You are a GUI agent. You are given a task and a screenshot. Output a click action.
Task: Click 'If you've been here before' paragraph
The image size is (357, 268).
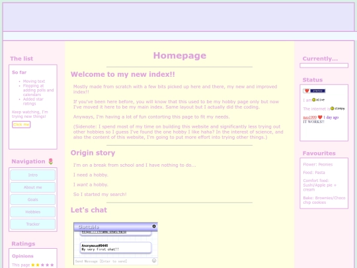pos(176,104)
